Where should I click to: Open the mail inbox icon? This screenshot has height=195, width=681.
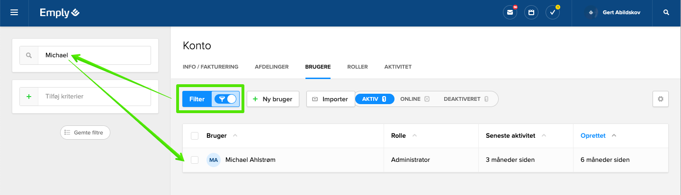[x=510, y=13]
